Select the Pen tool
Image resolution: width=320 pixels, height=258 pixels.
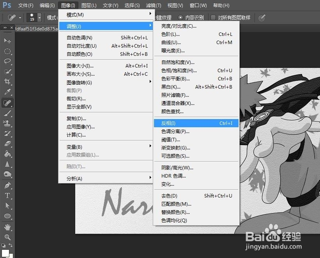pyautogui.click(x=7, y=185)
